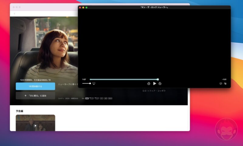243x146 pixels.
Task: Click the movie description starting ニューヨークに暮らす
Action: coord(68,84)
